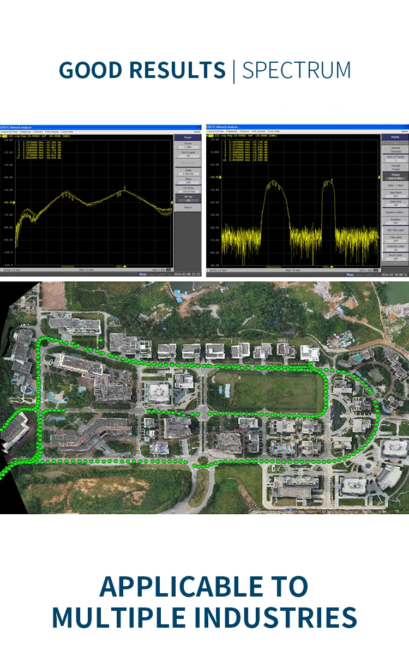The height and width of the screenshot is (650, 409).
Task: Click the Data -> Mem softkey
Action: [395, 185]
